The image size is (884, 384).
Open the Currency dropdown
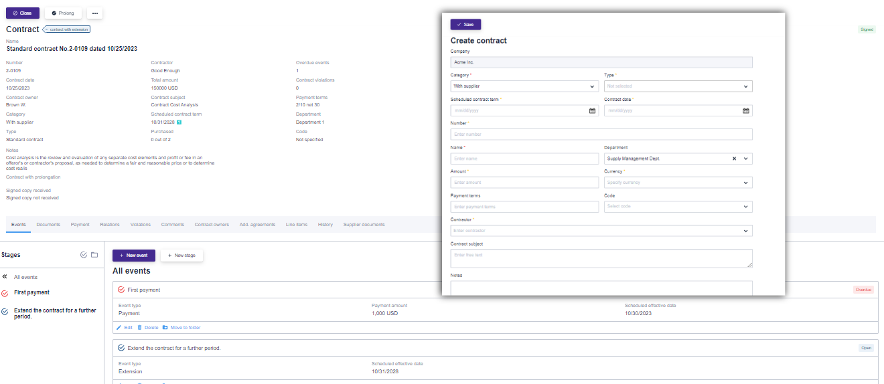678,183
